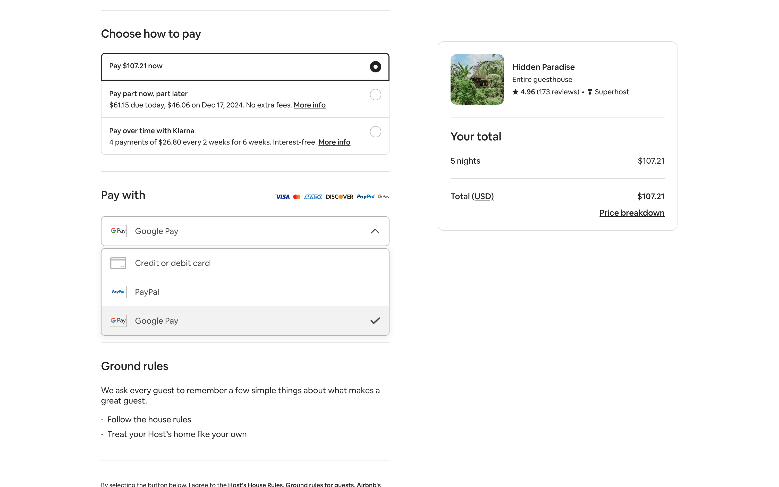Click the star rating icon
Viewport: 779px width, 487px height.
pos(515,92)
